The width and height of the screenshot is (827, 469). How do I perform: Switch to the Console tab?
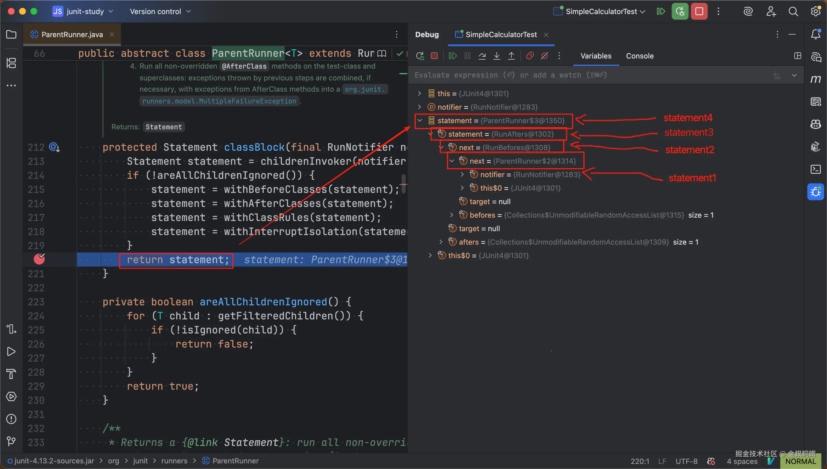pos(639,56)
